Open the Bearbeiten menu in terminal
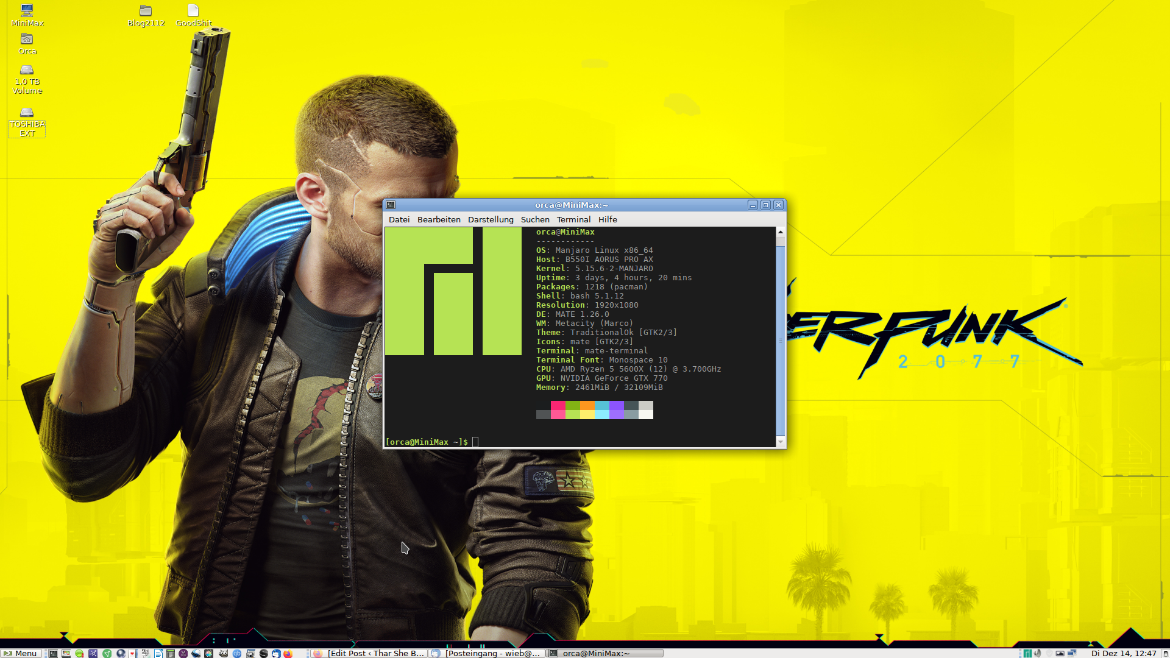 [x=439, y=219]
